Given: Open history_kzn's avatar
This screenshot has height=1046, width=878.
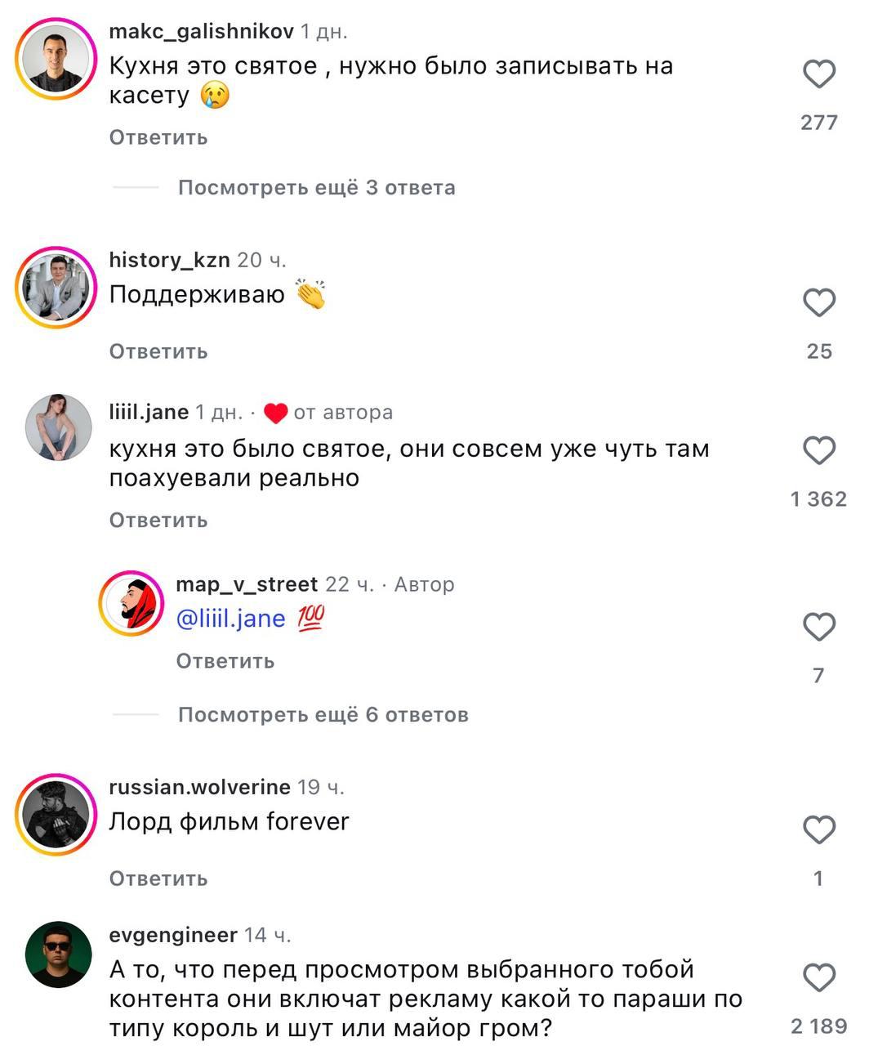Looking at the screenshot, I should click(56, 288).
